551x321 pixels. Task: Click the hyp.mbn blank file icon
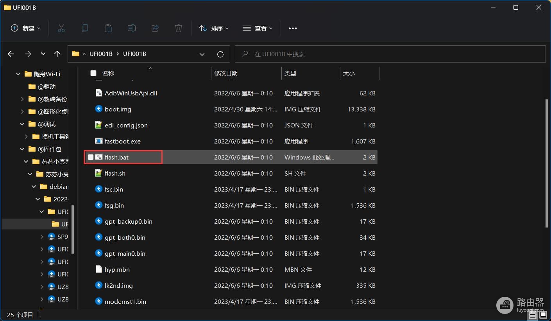pyautogui.click(x=99, y=269)
